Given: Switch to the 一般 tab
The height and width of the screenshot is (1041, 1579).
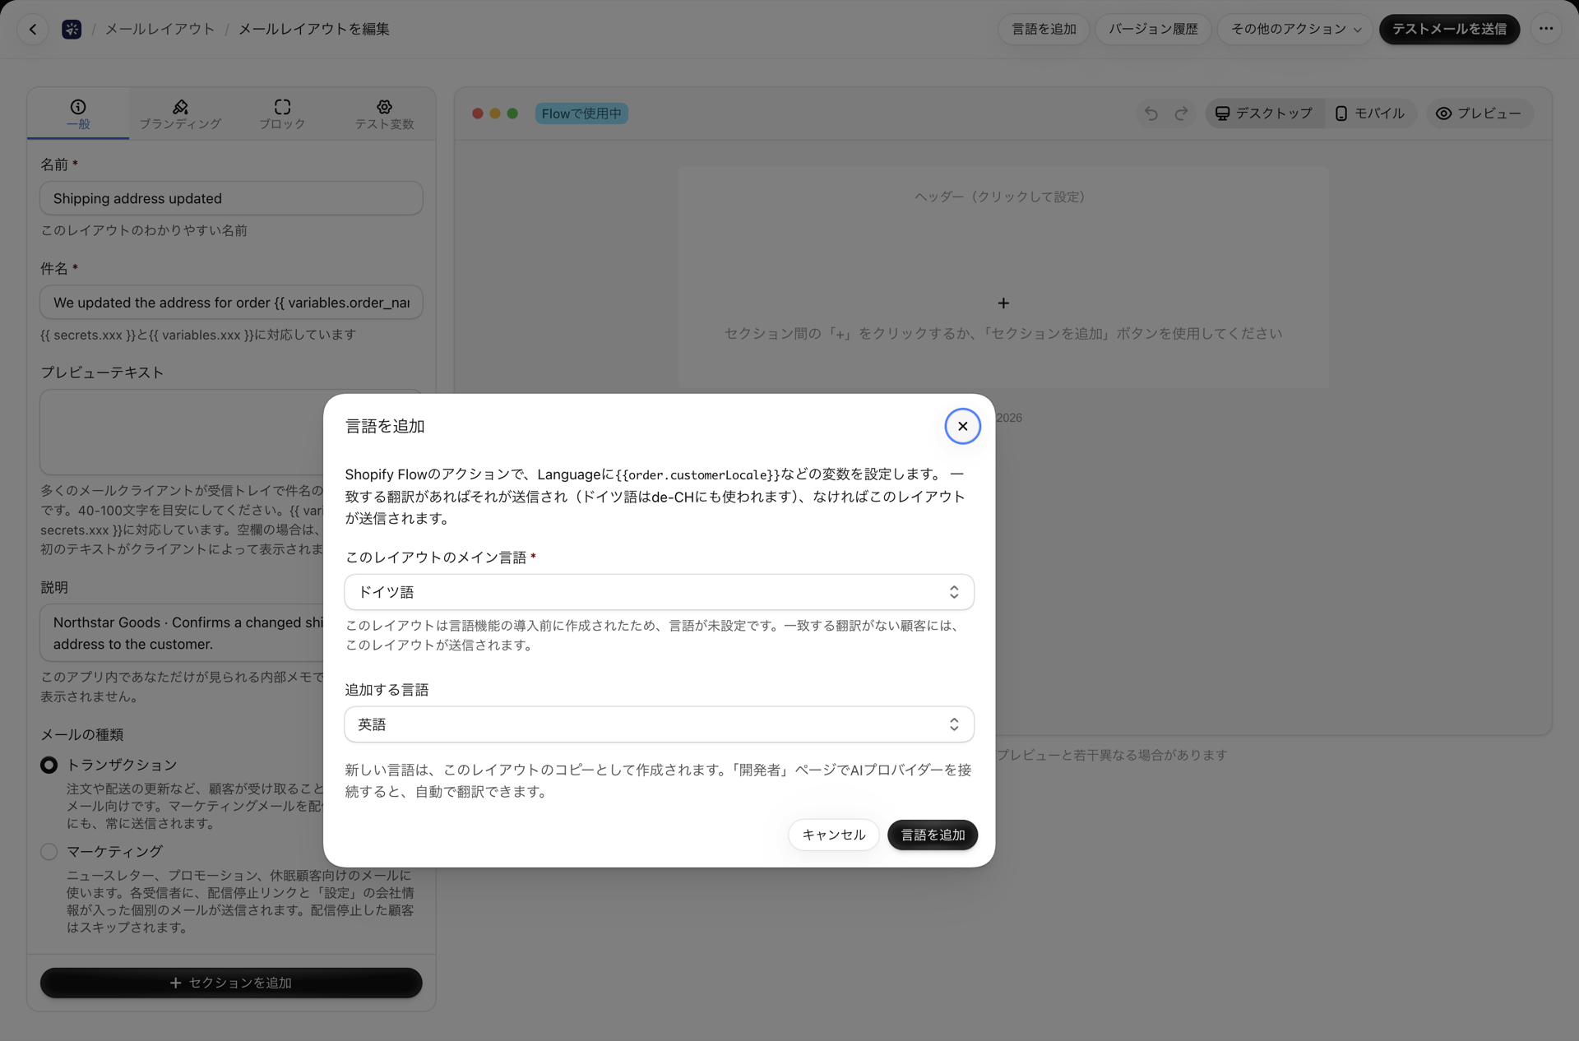Looking at the screenshot, I should (78, 114).
